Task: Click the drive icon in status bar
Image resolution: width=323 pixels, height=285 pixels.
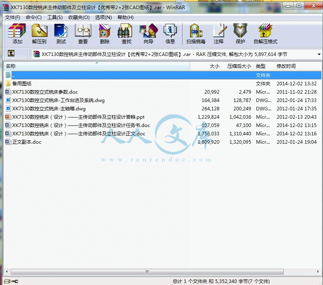Action: point(7,281)
